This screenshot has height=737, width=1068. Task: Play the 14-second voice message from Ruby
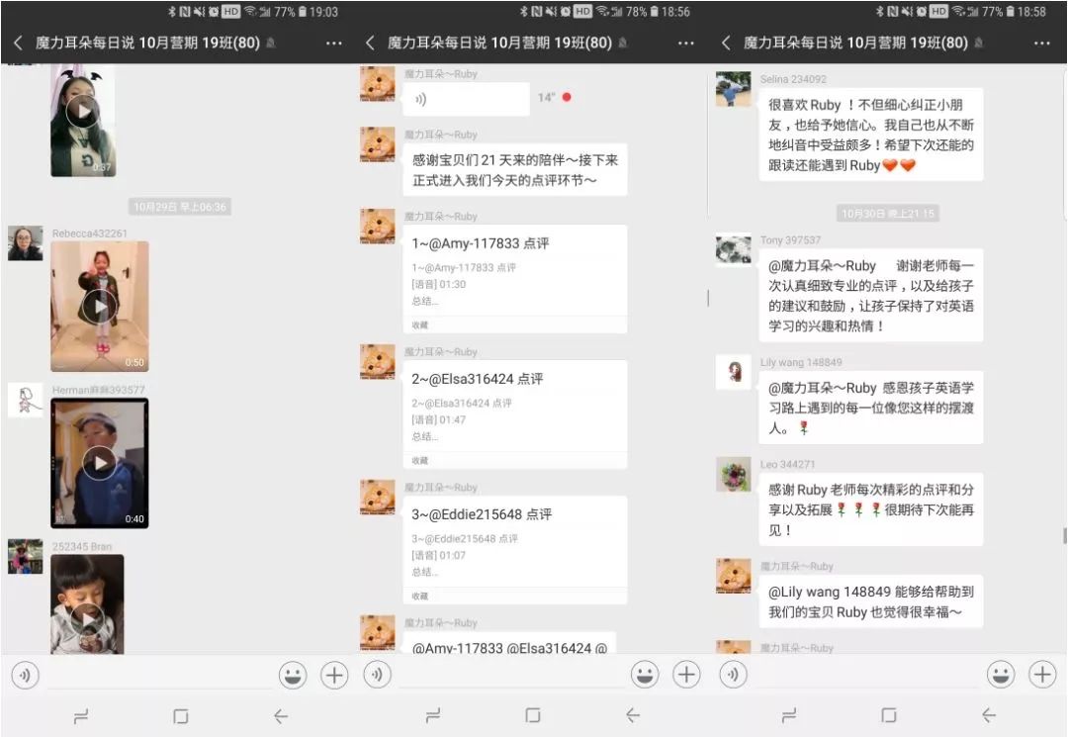465,97
